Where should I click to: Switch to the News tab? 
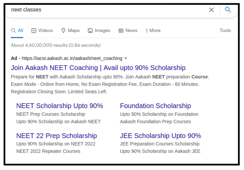pos(131,30)
